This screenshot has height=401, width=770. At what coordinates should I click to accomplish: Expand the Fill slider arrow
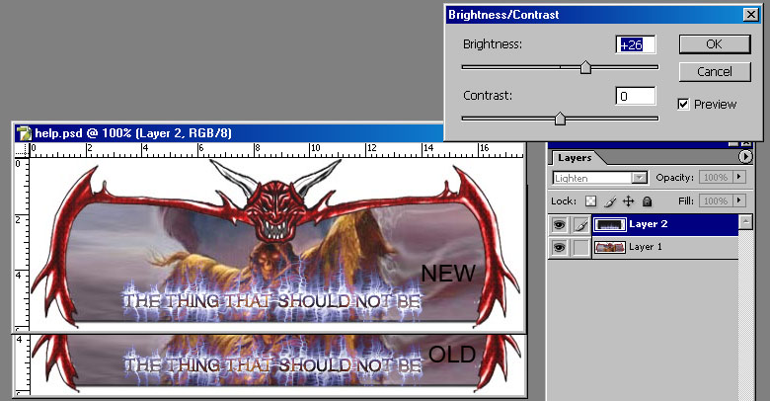[737, 201]
